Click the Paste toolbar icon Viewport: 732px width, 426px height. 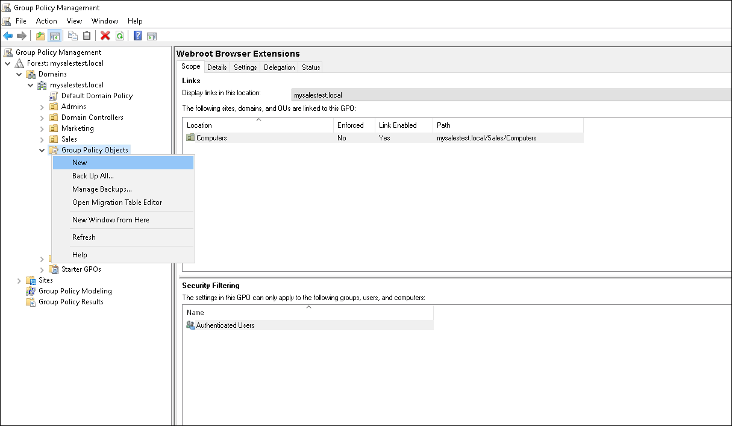86,36
